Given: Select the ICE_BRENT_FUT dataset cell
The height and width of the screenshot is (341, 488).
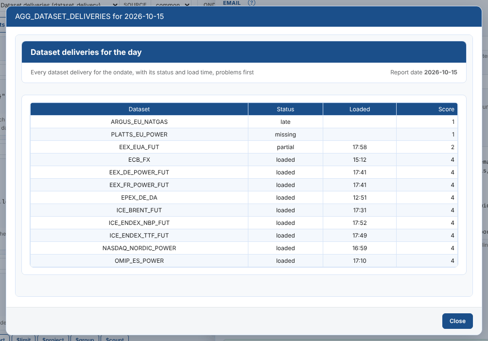Looking at the screenshot, I should click(139, 210).
